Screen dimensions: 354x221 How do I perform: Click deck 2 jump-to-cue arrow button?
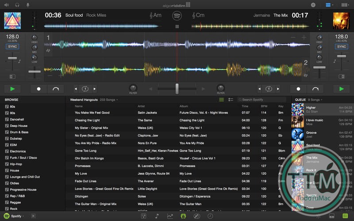[x=315, y=89]
